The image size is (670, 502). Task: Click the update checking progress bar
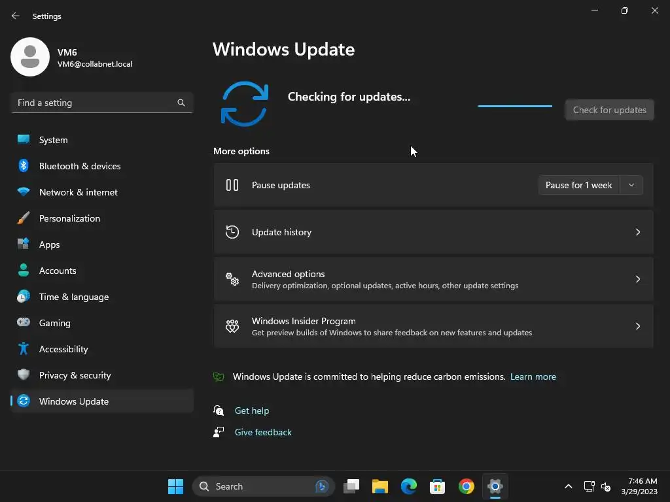click(515, 106)
